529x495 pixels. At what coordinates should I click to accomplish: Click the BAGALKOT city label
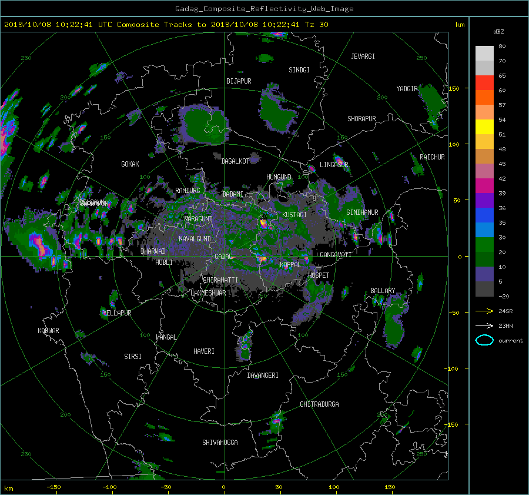[x=235, y=161]
